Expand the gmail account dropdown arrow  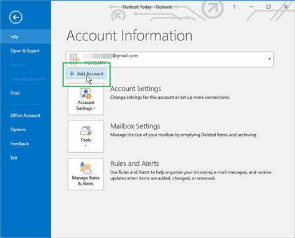[x=269, y=59]
